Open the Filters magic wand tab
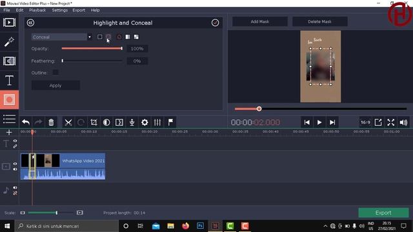The image size is (413, 232). pos(9,41)
